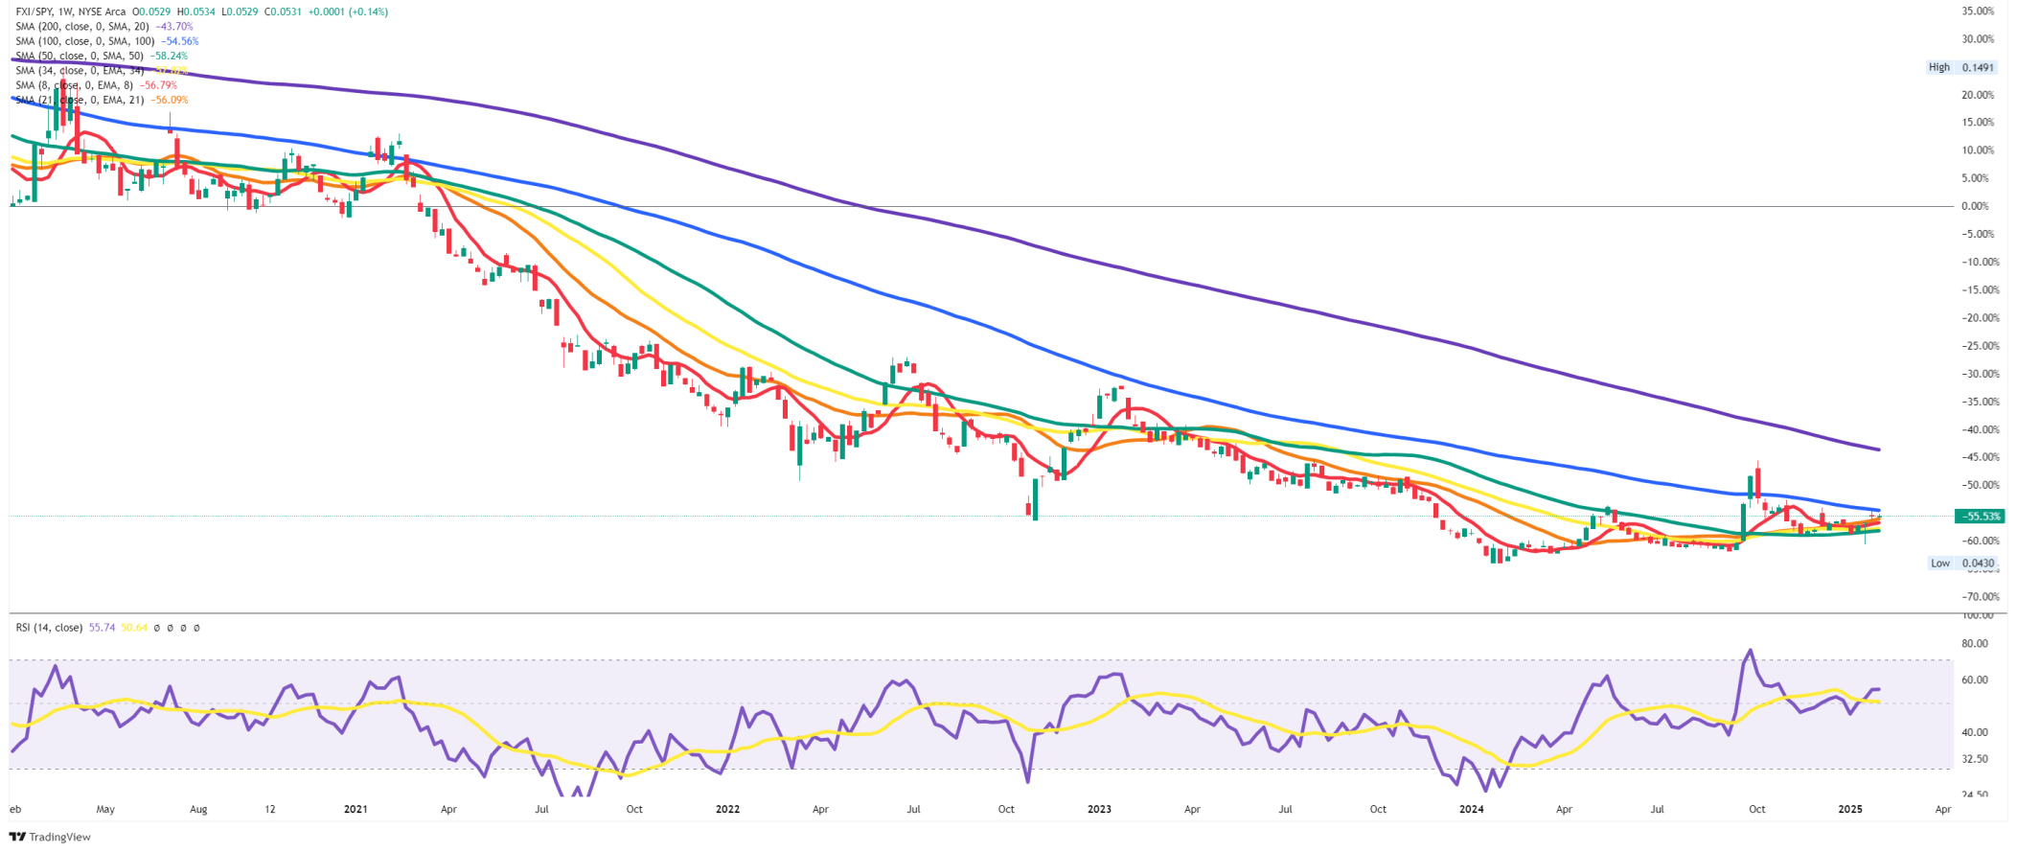The image size is (2017, 852).
Task: Click the May label on time axis
Action: click(x=105, y=810)
